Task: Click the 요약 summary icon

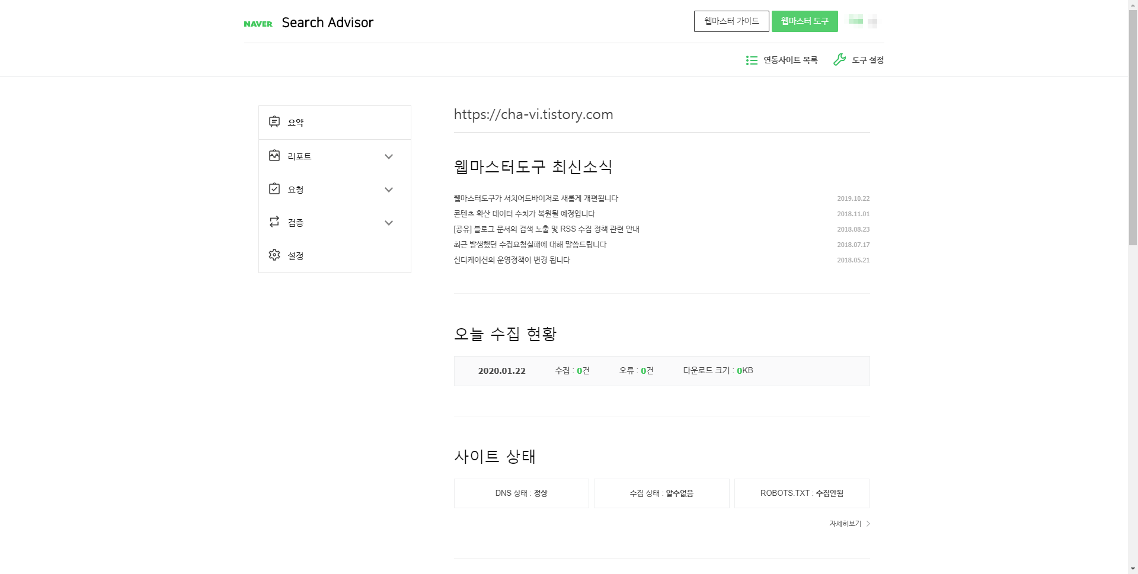Action: [x=274, y=122]
